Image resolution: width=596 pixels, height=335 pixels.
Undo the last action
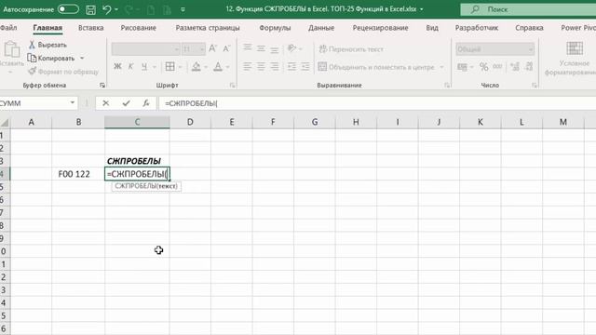click(107, 9)
